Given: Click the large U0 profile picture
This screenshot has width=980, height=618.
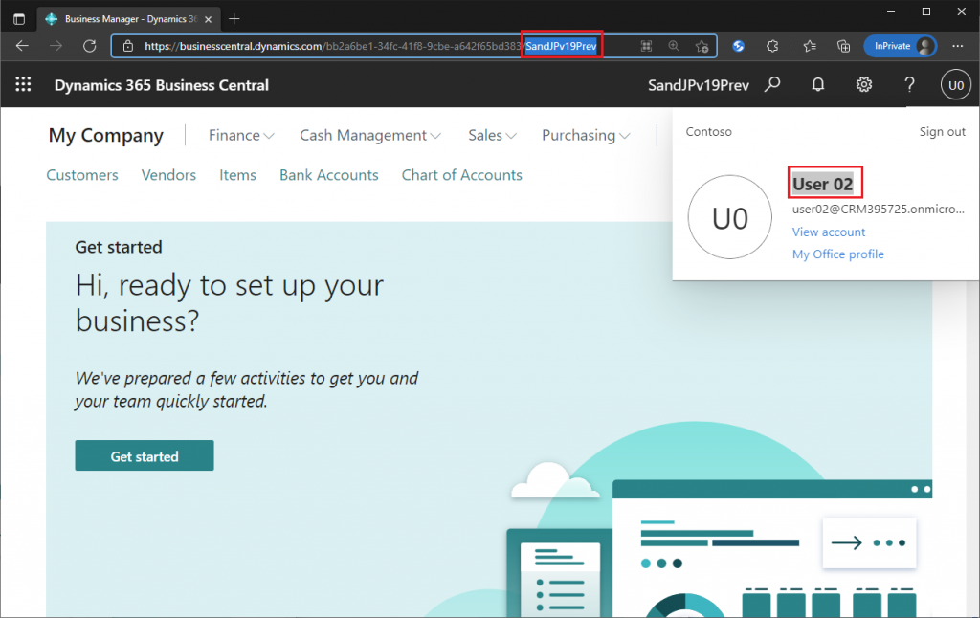Looking at the screenshot, I should [x=729, y=217].
